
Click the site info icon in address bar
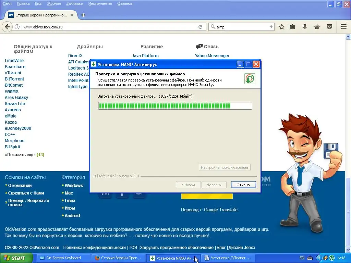click(x=17, y=27)
